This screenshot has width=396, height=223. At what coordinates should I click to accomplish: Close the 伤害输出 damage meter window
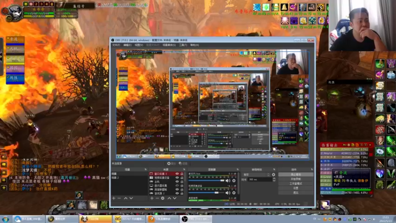click(370, 145)
